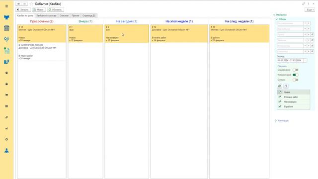Click the get-link icon in title bar
This screenshot has height=179, width=318.
click(304, 4)
